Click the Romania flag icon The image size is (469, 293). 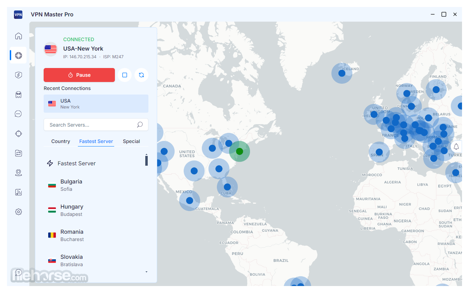click(52, 235)
